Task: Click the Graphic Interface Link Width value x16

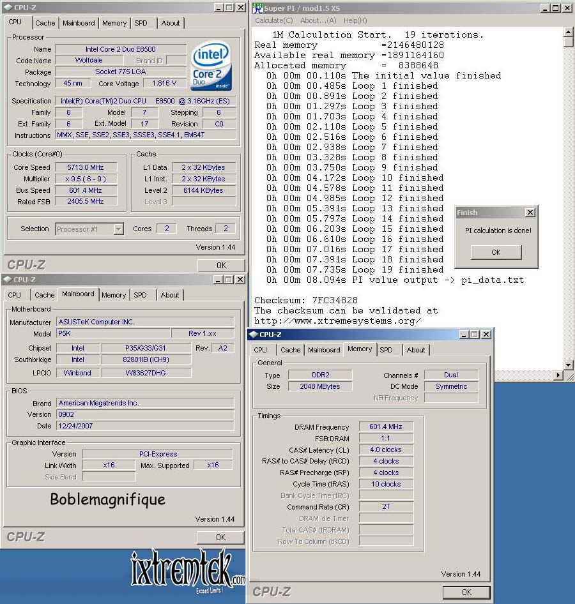Action: coord(109,465)
